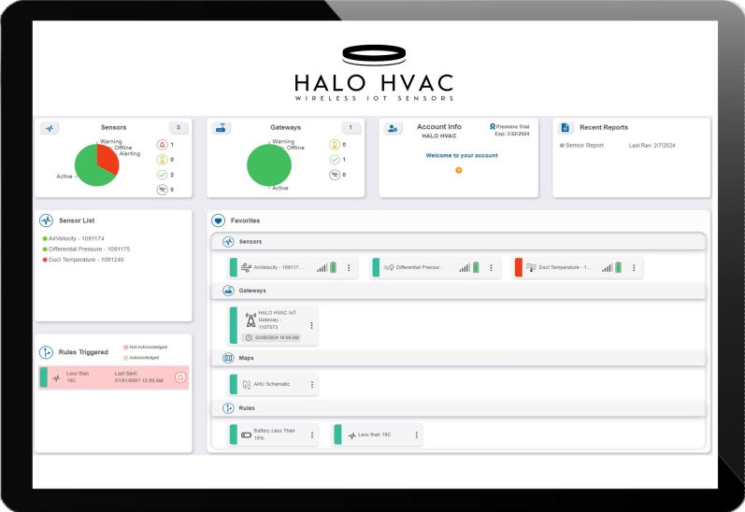Click the Premiere Trial badge
This screenshot has height=512, width=745.
(509, 127)
